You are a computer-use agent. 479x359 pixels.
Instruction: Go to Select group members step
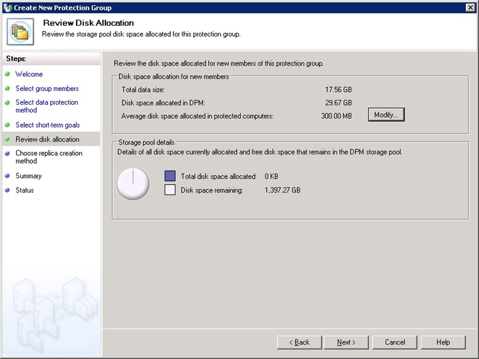click(x=47, y=89)
